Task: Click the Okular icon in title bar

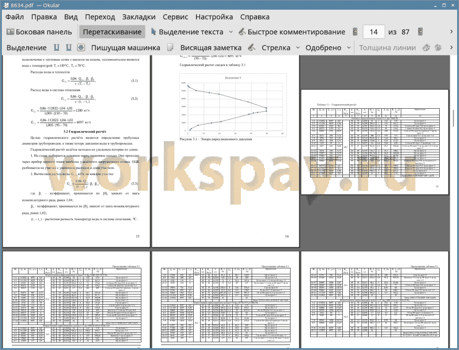Action: [x=6, y=5]
